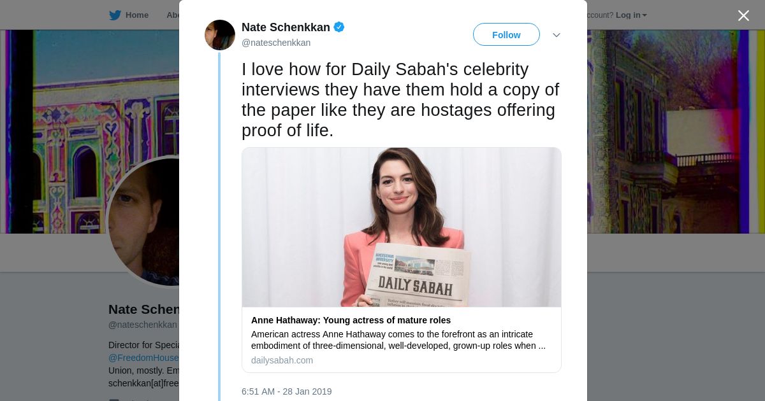Image resolution: width=765 pixels, height=401 pixels.
Task: Click the tweet text about Daily Sabah
Action: pyautogui.click(x=400, y=100)
